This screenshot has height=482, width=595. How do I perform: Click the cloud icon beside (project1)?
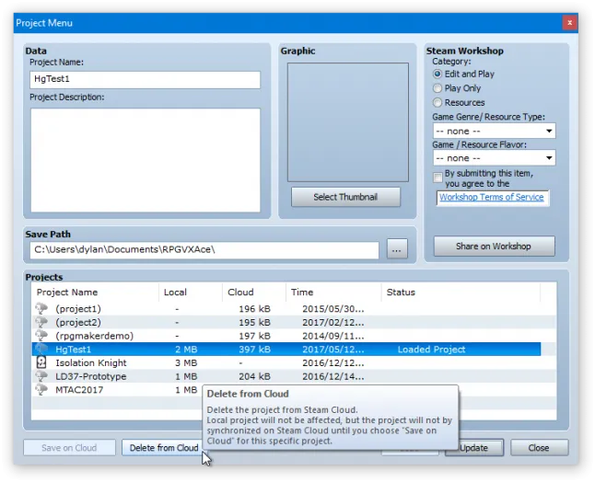point(41,309)
